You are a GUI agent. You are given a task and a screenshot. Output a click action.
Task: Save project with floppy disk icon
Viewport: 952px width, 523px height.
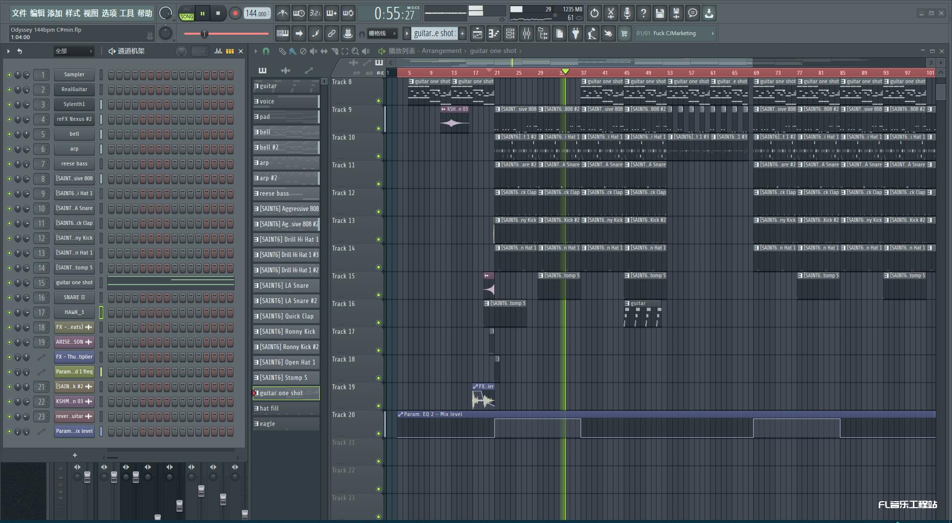click(660, 13)
